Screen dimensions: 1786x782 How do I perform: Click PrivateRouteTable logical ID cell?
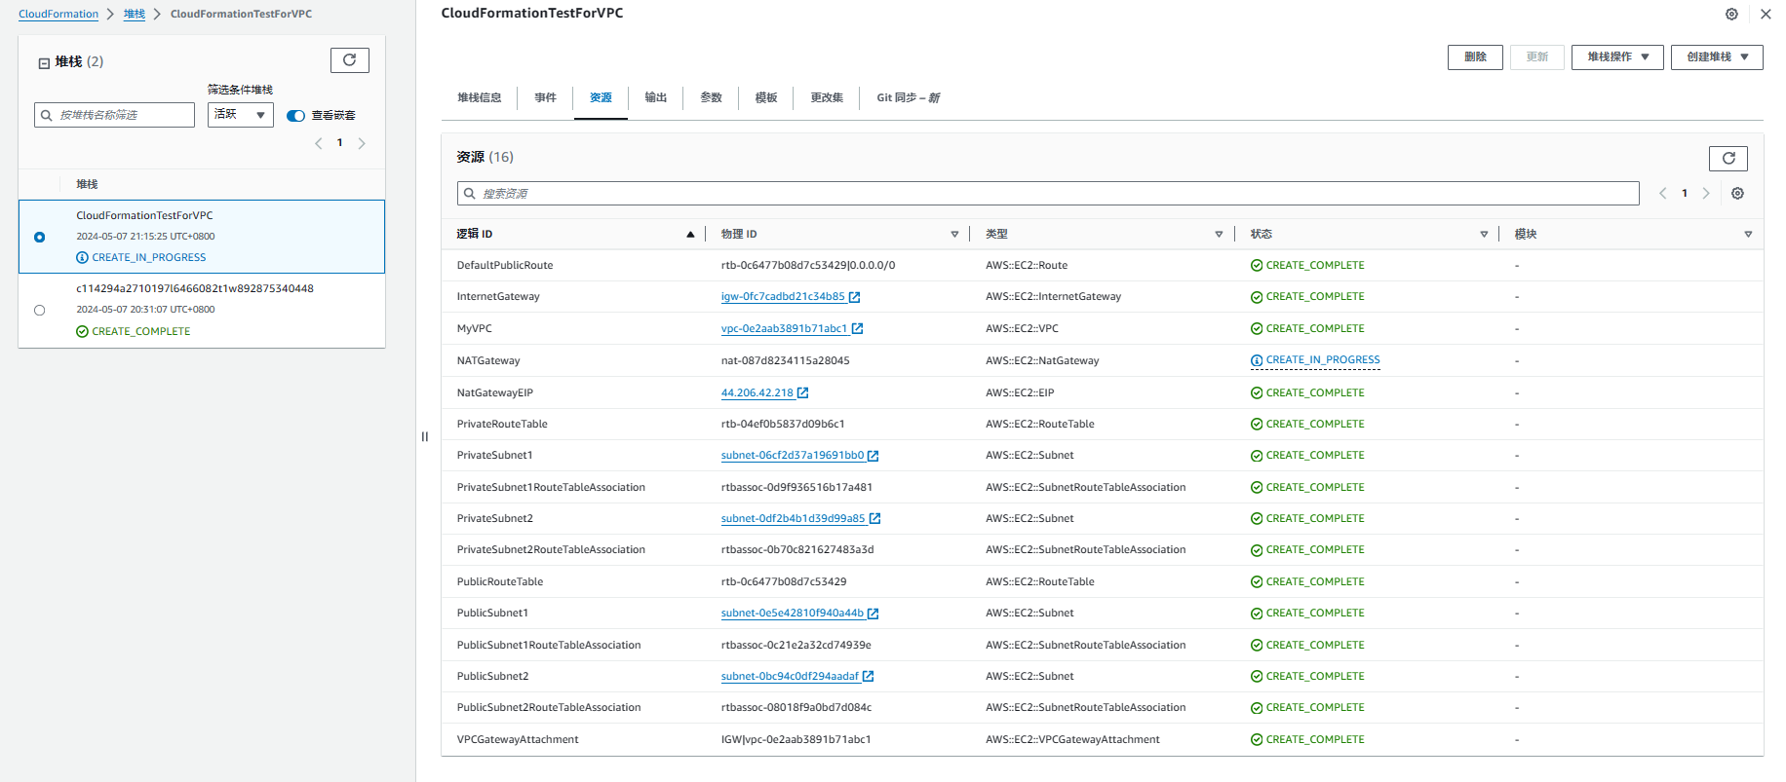(x=502, y=425)
